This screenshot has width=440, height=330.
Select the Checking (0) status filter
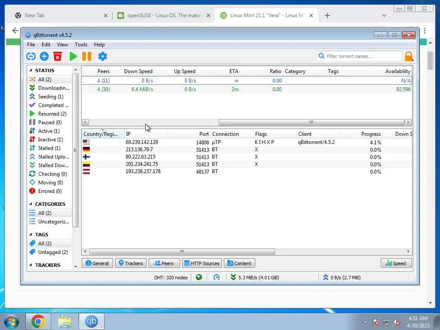[50, 174]
